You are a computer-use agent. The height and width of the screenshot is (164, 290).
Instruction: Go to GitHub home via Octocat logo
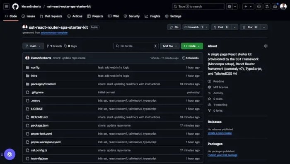coord(15,7)
